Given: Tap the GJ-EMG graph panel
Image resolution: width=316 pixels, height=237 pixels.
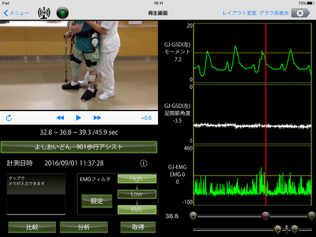Looking at the screenshot, I should 253,175.
